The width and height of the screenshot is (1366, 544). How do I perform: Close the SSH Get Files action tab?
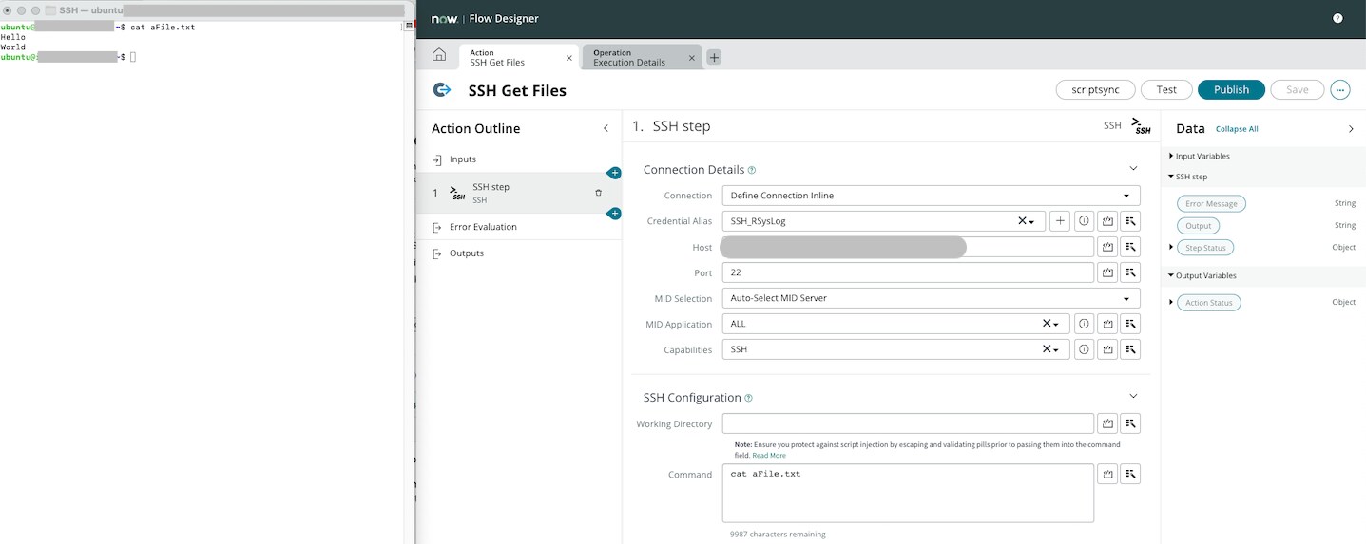(x=569, y=58)
